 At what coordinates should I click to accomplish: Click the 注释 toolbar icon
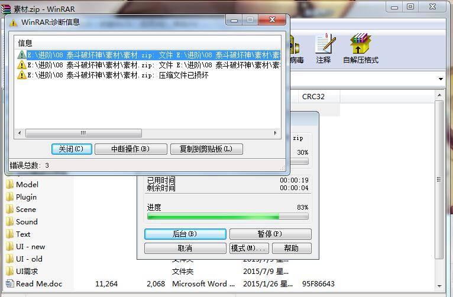pos(324,48)
